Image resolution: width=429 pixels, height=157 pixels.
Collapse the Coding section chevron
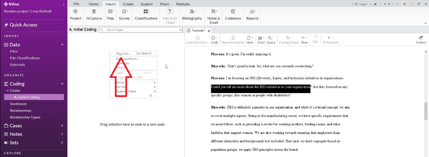click(x=62, y=84)
